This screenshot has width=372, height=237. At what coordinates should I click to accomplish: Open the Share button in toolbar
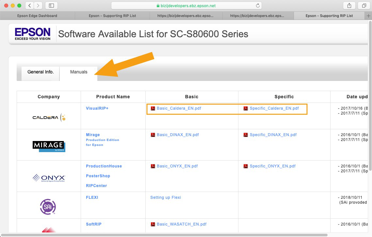pyautogui.click(x=349, y=6)
